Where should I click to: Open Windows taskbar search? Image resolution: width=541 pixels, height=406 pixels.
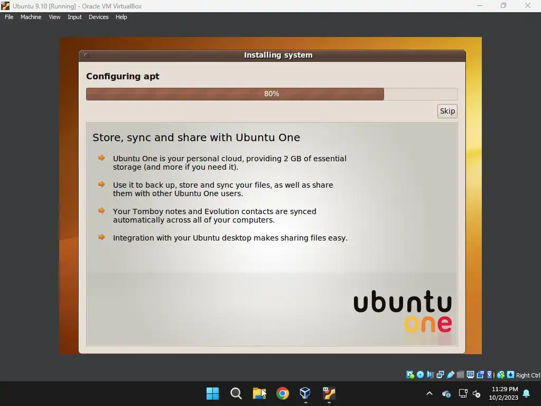pos(236,393)
